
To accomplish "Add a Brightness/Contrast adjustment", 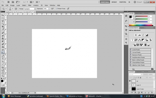I will pyautogui.click(x=136, y=35).
